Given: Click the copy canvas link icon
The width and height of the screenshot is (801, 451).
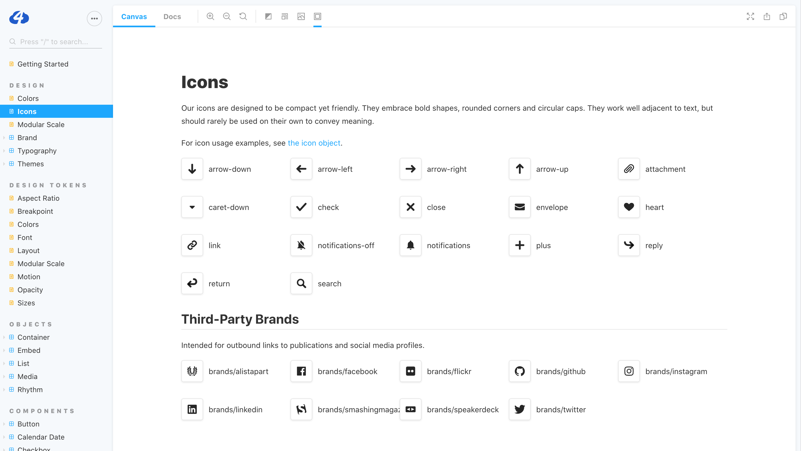Looking at the screenshot, I should pos(783,16).
